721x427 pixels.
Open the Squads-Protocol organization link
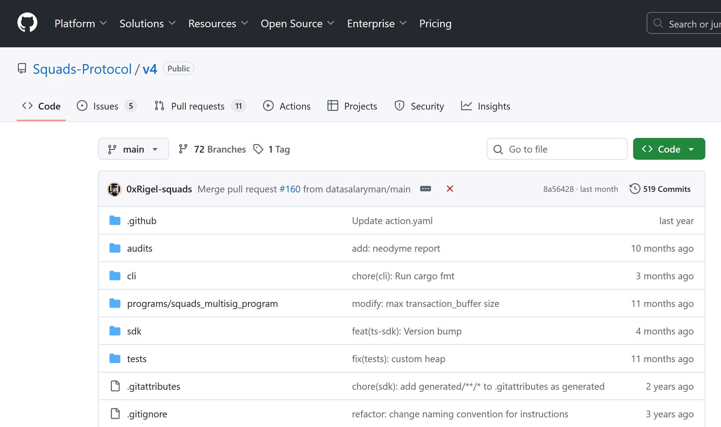pyautogui.click(x=82, y=69)
